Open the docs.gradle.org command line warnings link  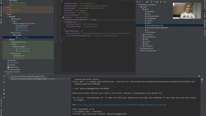coord(121,105)
